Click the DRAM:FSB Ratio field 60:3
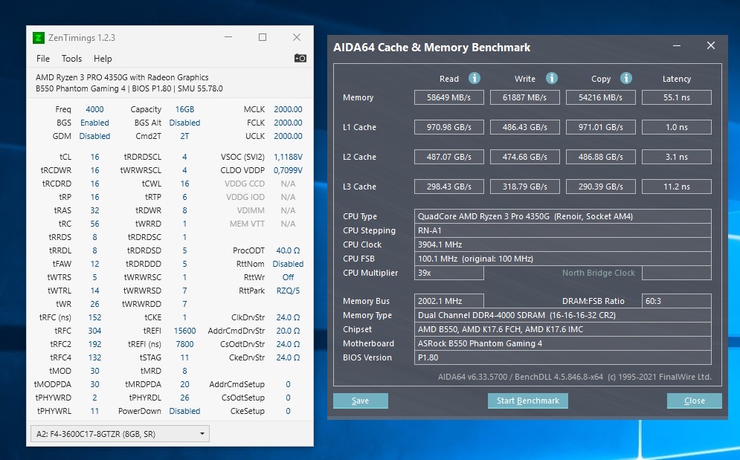 677,301
